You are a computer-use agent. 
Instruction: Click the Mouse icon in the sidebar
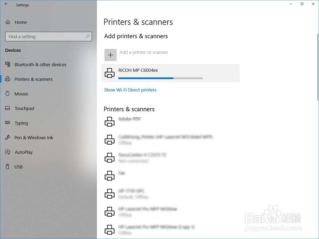click(8, 93)
